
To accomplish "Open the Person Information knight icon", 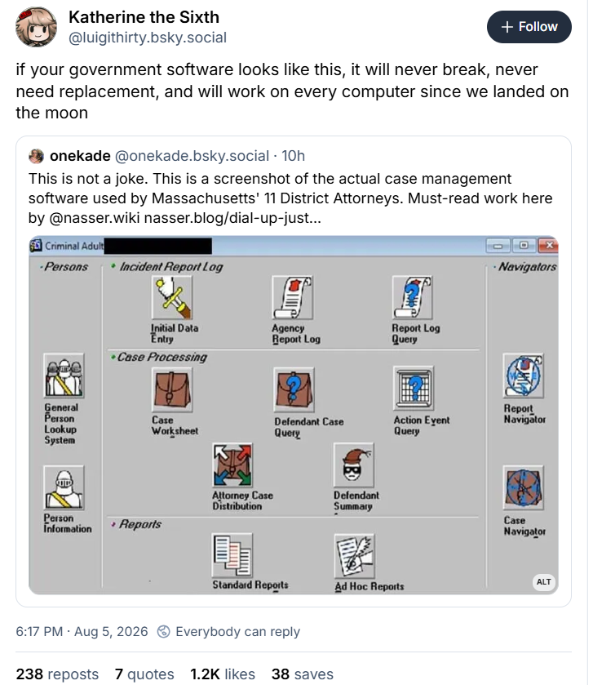I will pos(64,487).
